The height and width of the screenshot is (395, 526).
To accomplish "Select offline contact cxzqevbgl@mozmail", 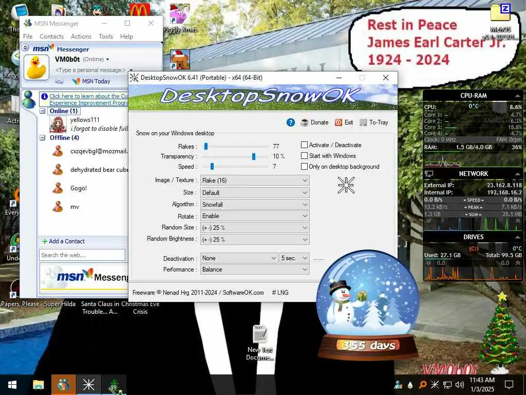I will pyautogui.click(x=99, y=151).
